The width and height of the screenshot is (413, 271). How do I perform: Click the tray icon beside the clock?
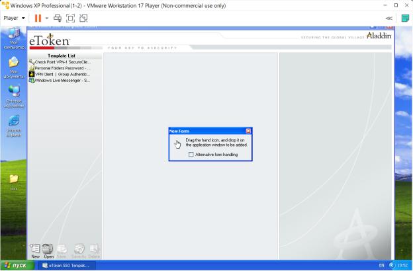click(392, 265)
